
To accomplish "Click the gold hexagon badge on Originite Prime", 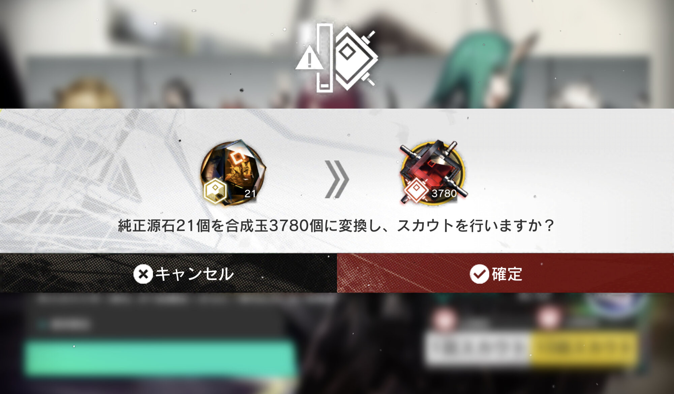I will [x=215, y=191].
